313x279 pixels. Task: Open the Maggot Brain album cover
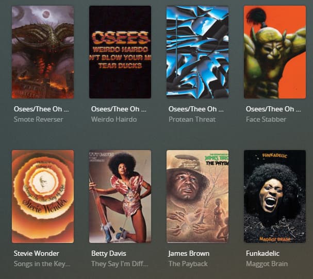pyautogui.click(x=275, y=196)
